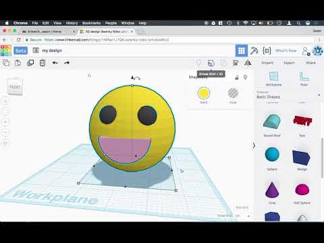
Task: Click the Tinkercad logo
Action: [x=6, y=51]
